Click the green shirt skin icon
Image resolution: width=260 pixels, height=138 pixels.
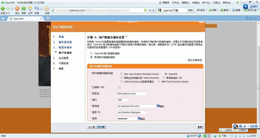pos(237,3)
